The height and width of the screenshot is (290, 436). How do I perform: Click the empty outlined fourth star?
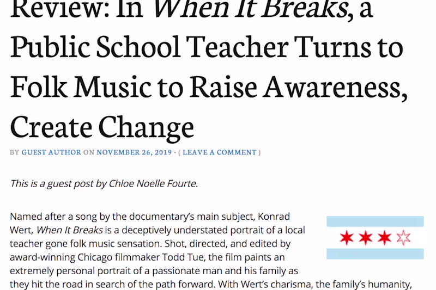tap(403, 238)
